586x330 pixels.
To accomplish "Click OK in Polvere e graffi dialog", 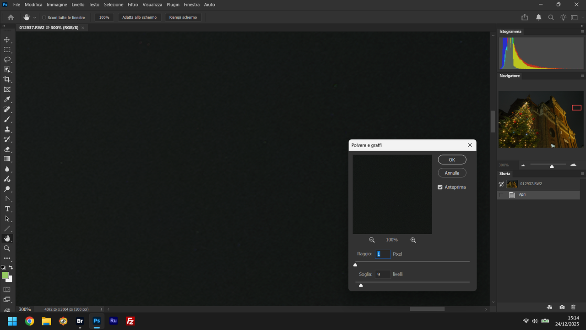I will 452,159.
